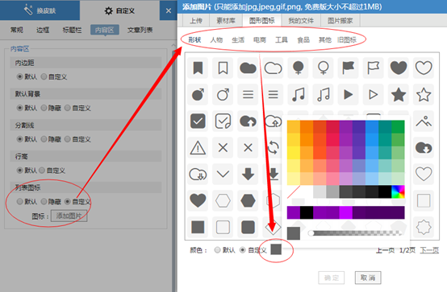
Task: Choose the filled cloud icon
Action: pyautogui.click(x=248, y=68)
